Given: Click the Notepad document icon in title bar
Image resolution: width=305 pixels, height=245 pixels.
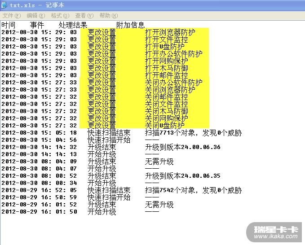Looking at the screenshot, I should click(x=4, y=5).
